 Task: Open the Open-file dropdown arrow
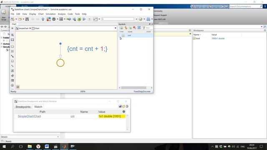pyautogui.click(x=23, y=19)
